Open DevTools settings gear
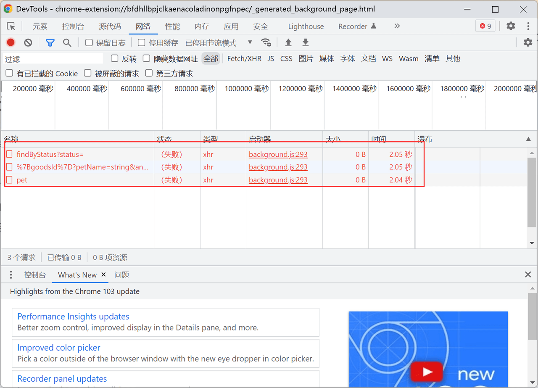The height and width of the screenshot is (388, 538). click(511, 26)
